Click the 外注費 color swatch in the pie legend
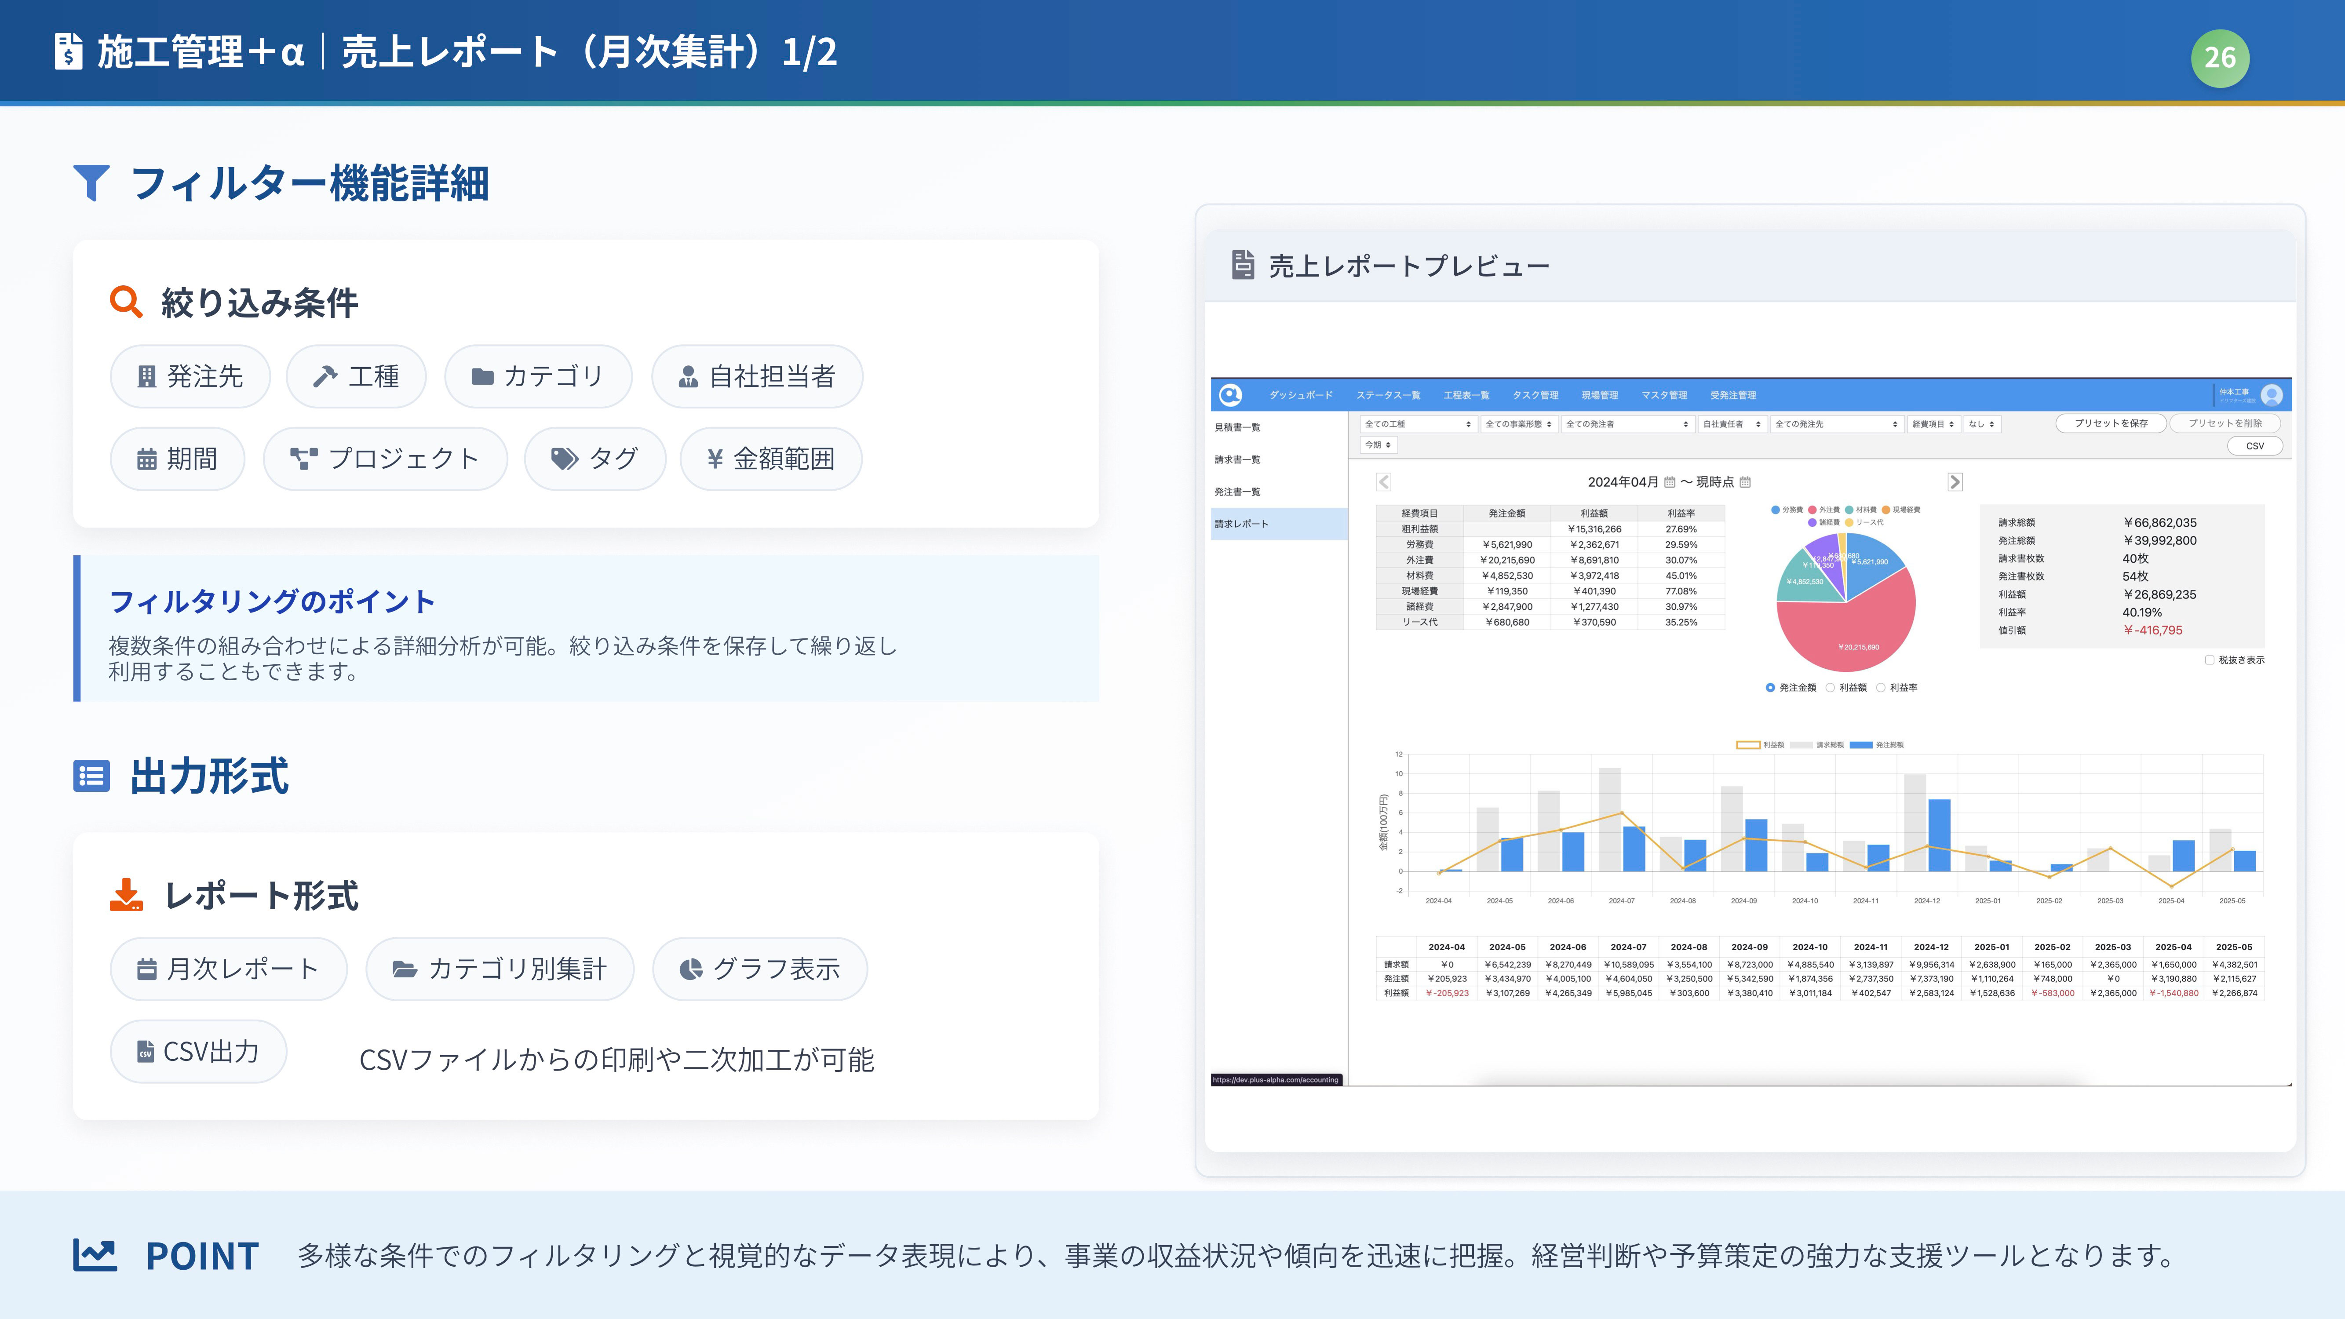2345x1319 pixels. [x=1813, y=510]
